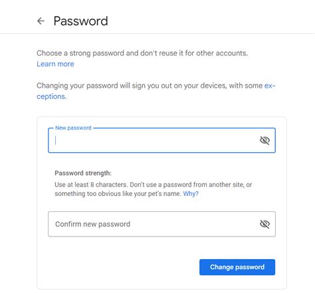Toggle visibility in Confirm new password field
315x293 pixels.
coord(264,224)
